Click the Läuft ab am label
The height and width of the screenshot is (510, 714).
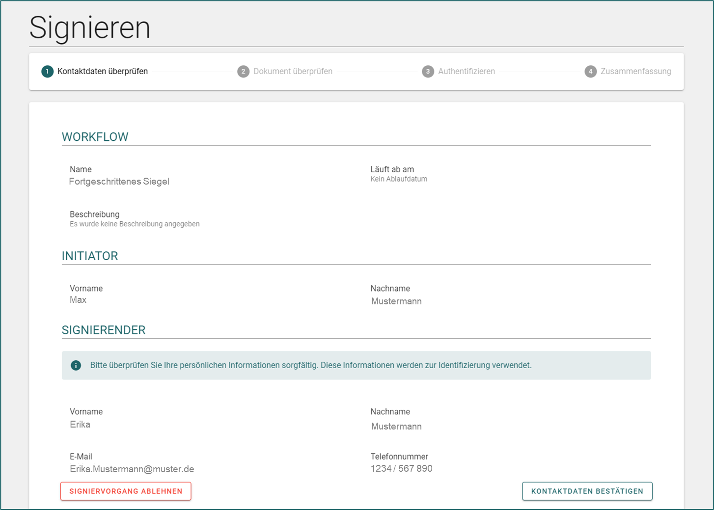392,169
